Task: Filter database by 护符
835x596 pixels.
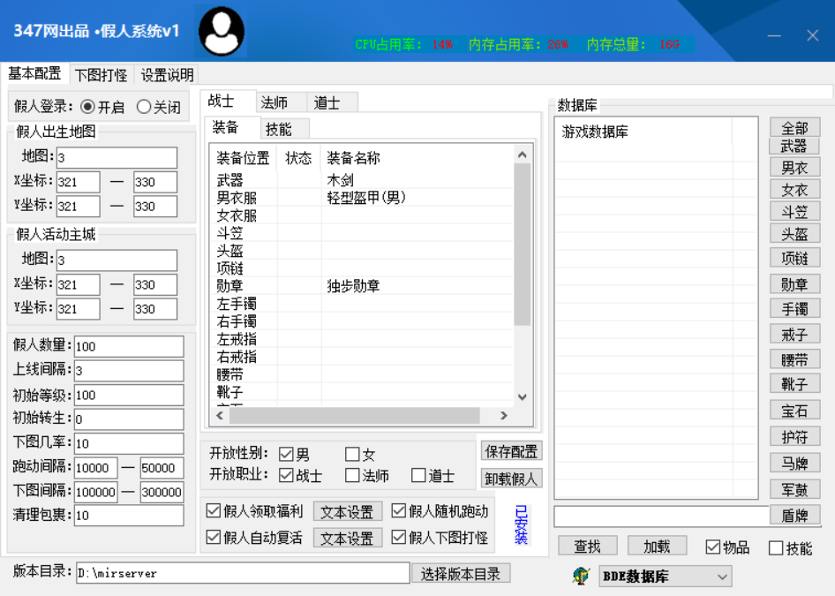Action: [794, 437]
